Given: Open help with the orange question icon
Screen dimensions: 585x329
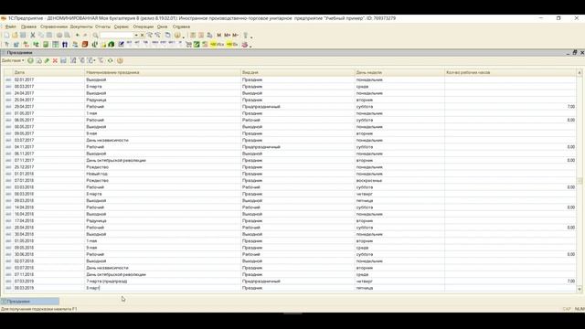Looking at the screenshot, I should (120, 60).
